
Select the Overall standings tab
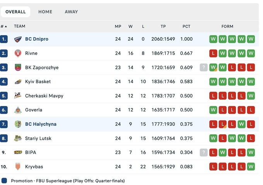(x=15, y=12)
